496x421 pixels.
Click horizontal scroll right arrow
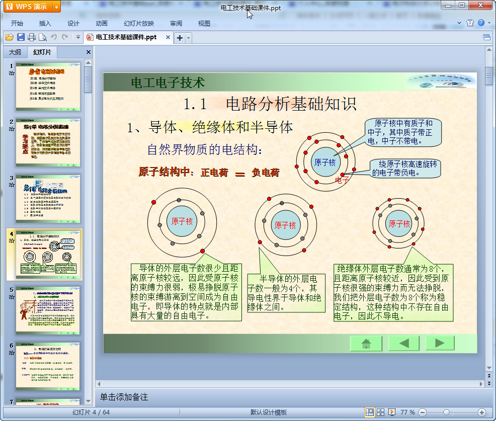click(481, 384)
